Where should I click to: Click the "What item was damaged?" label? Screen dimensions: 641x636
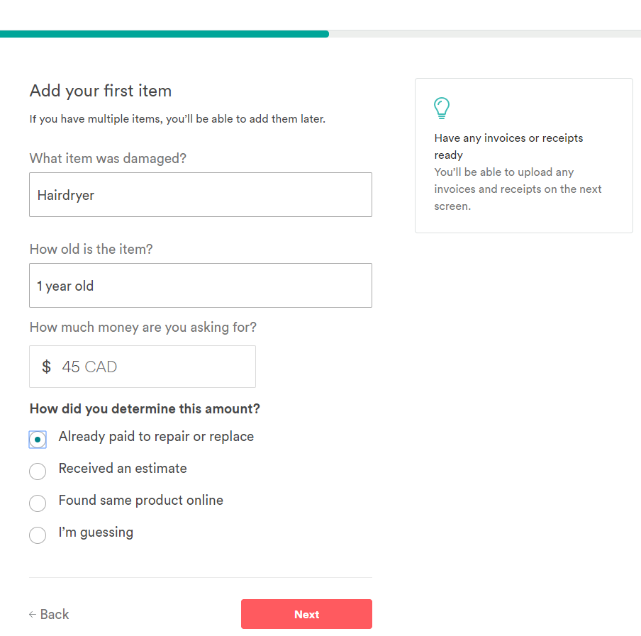pos(108,158)
